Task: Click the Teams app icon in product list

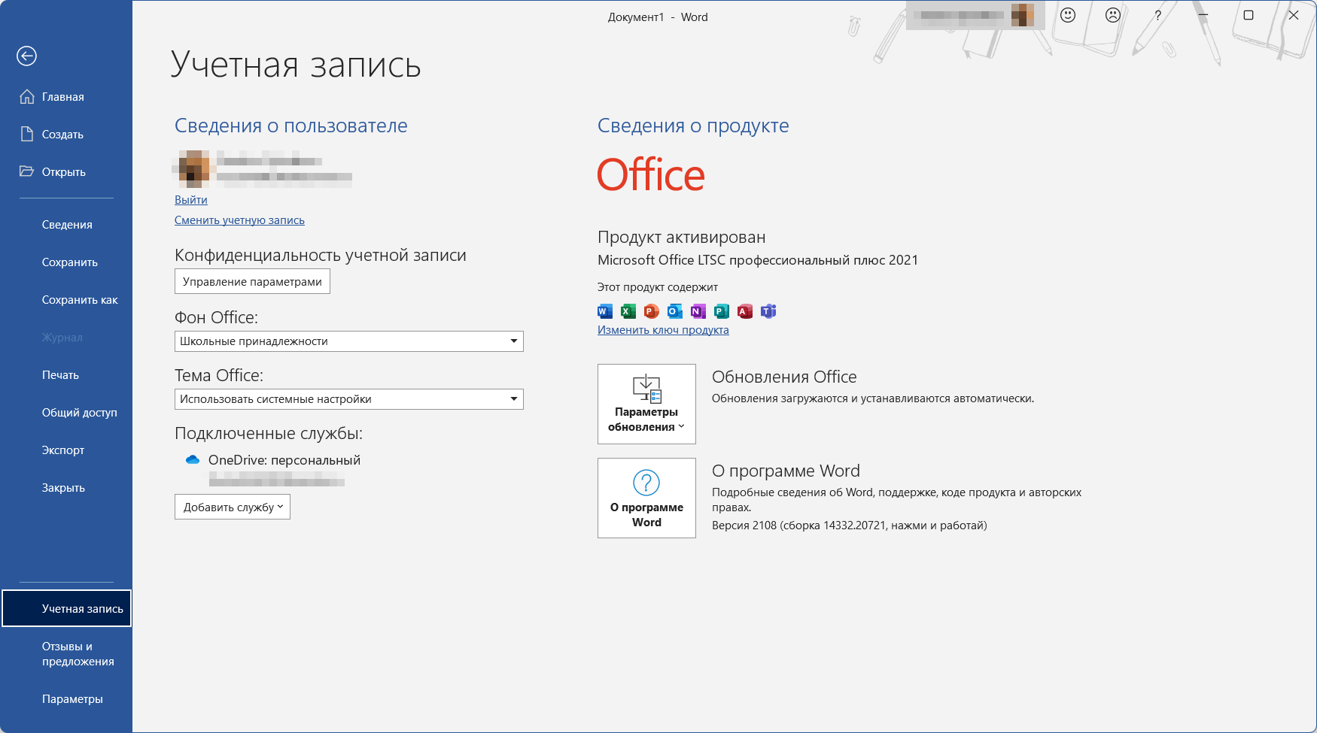Action: tap(768, 311)
